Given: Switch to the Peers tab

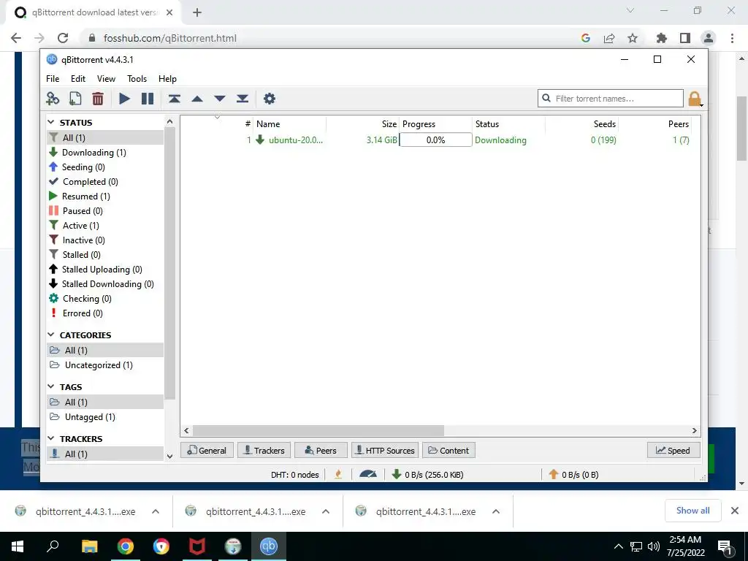Looking at the screenshot, I should 321,450.
